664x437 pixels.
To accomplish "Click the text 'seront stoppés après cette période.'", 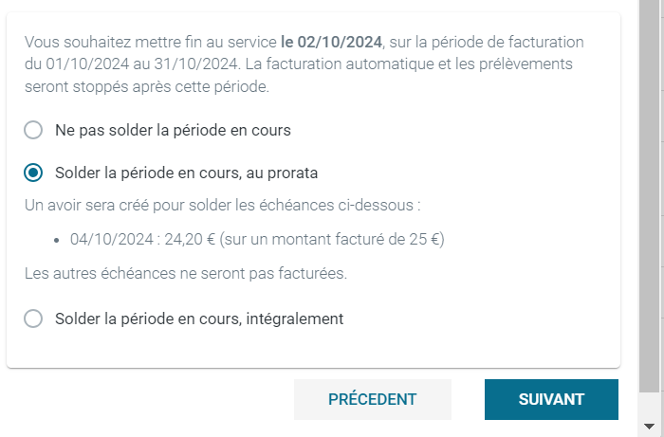I will coord(147,86).
